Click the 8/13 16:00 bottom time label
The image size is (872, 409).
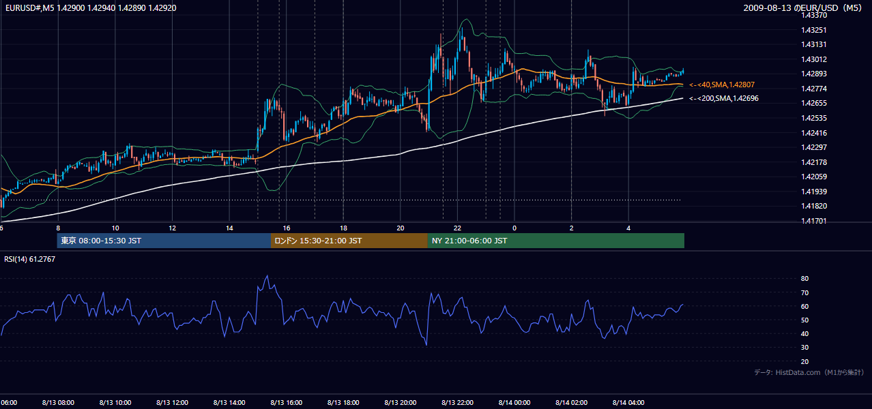pos(286,402)
